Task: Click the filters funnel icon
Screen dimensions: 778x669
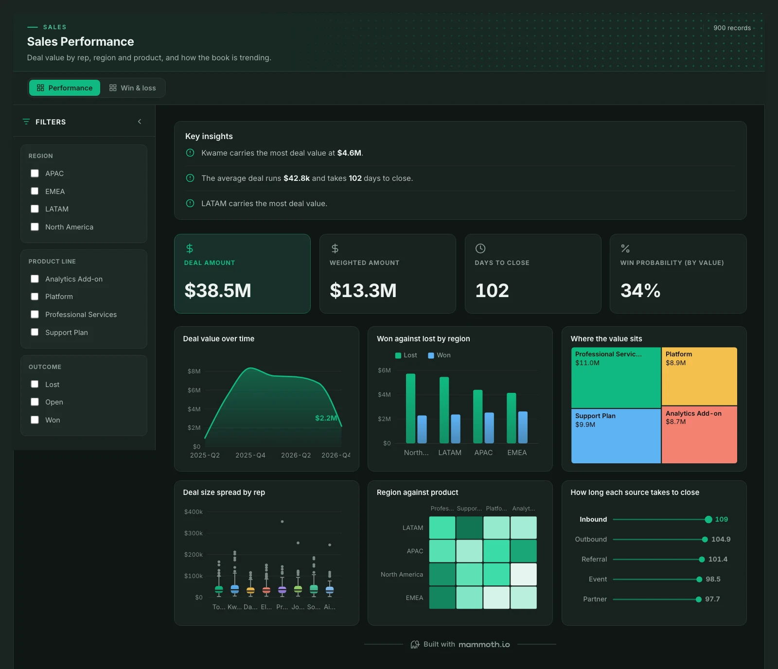Action: [26, 122]
